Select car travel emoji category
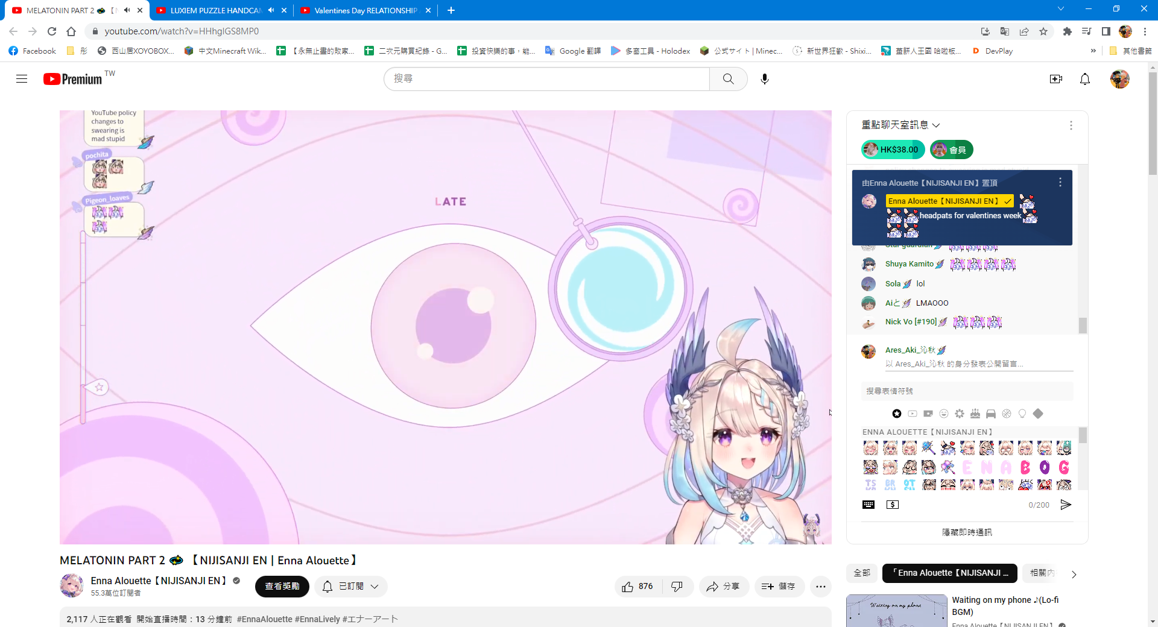1158x627 pixels. (x=991, y=414)
